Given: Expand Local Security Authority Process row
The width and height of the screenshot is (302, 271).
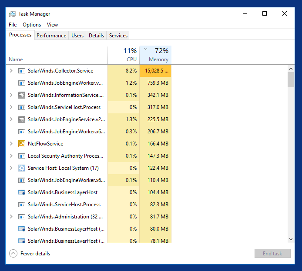Looking at the screenshot, I should pos(11,155).
